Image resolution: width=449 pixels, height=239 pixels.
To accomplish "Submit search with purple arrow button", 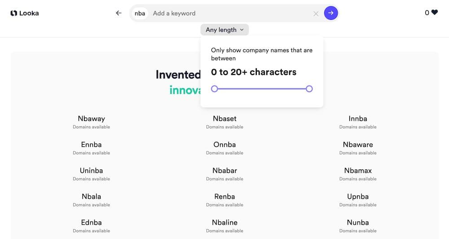I will (x=331, y=13).
